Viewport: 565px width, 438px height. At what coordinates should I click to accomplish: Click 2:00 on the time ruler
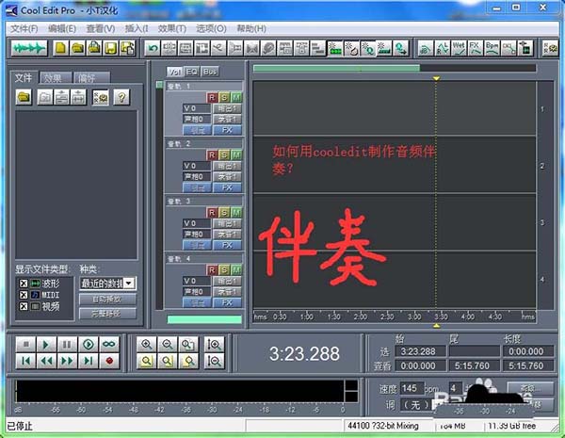click(x=361, y=316)
